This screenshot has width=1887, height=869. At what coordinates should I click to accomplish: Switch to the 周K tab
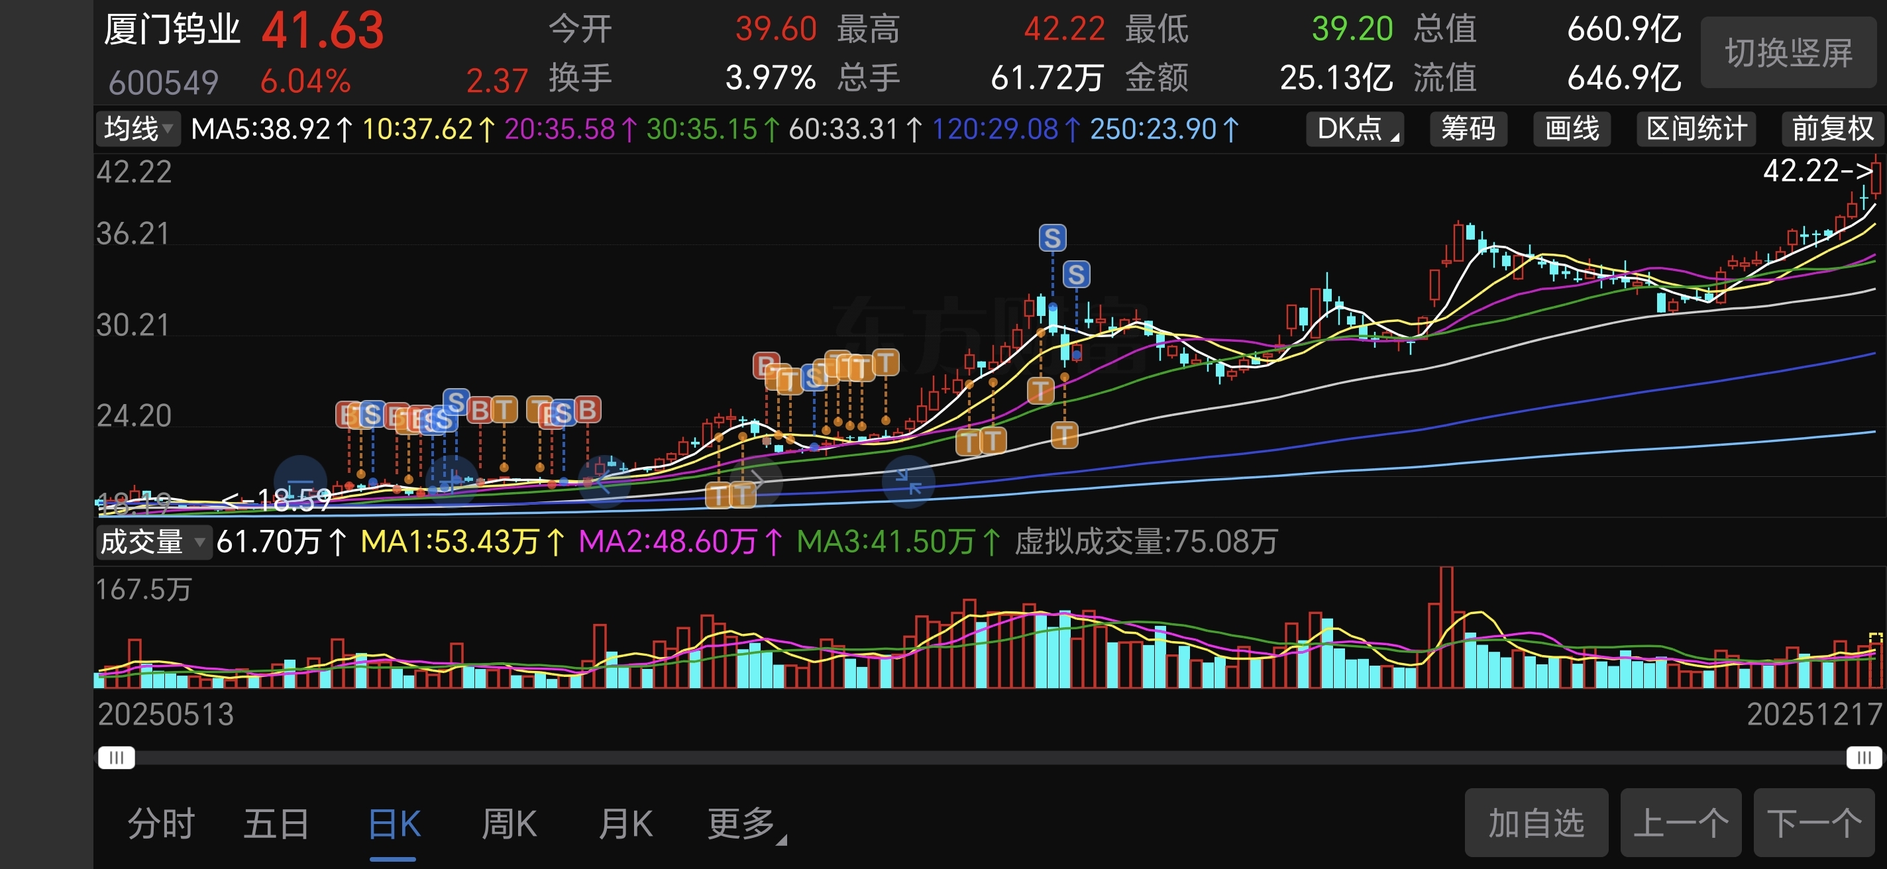click(x=509, y=825)
